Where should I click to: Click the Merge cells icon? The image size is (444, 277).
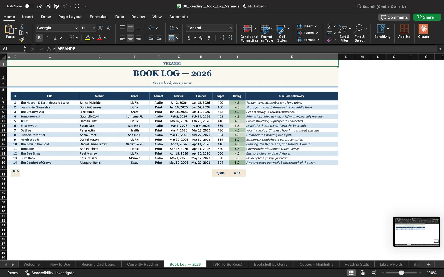171,38
